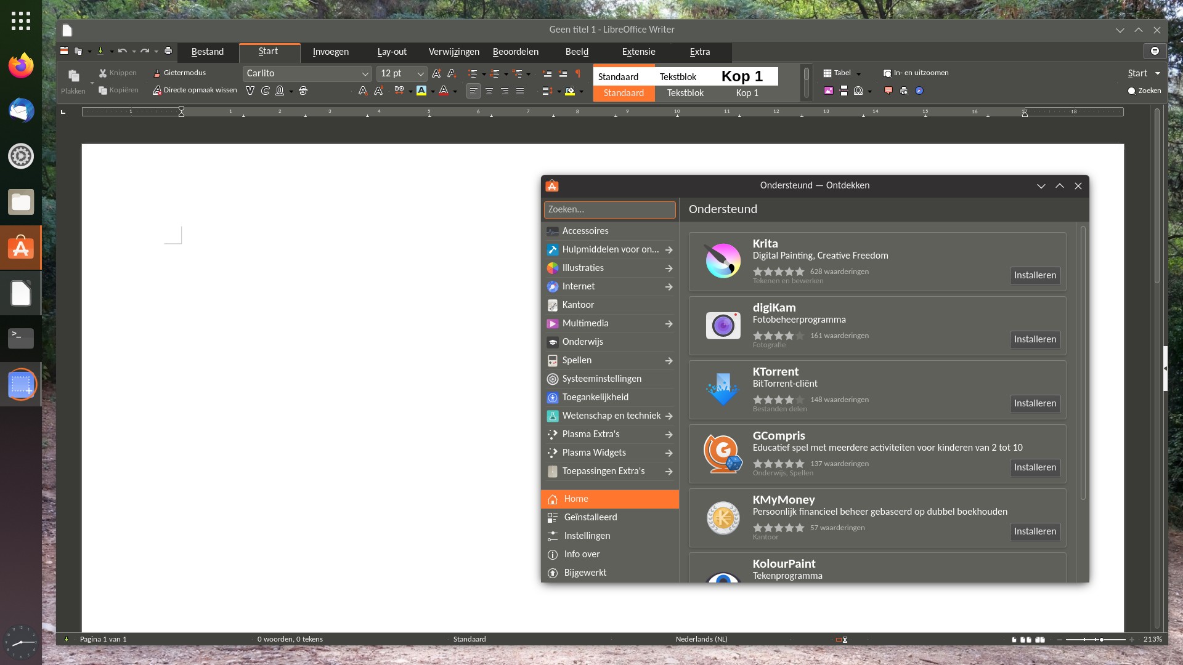Screen dimensions: 1183x665
Task: Click the increase indent icon
Action: coord(547,73)
